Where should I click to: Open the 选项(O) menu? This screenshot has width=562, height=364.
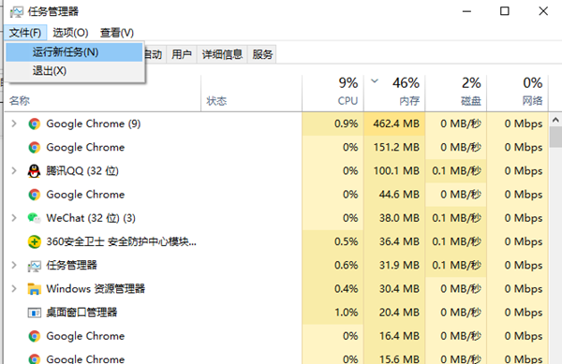click(x=70, y=33)
